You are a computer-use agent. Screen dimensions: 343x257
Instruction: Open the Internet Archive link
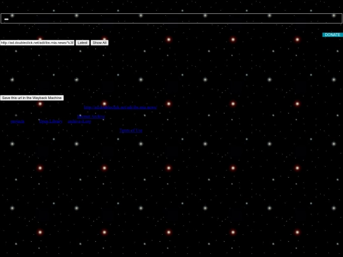(x=91, y=117)
